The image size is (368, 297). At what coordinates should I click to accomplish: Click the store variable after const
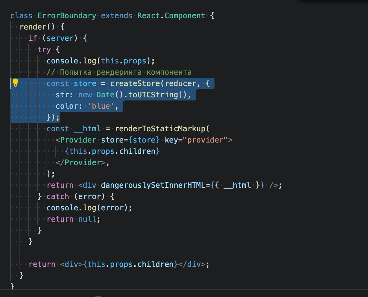click(x=85, y=84)
